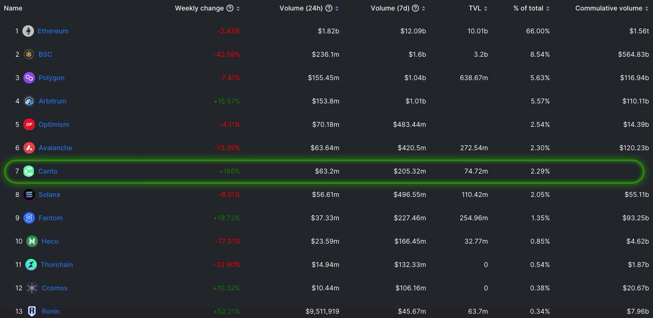Sort by Volume (24h) using sort arrows
653x318 pixels.
(x=338, y=8)
